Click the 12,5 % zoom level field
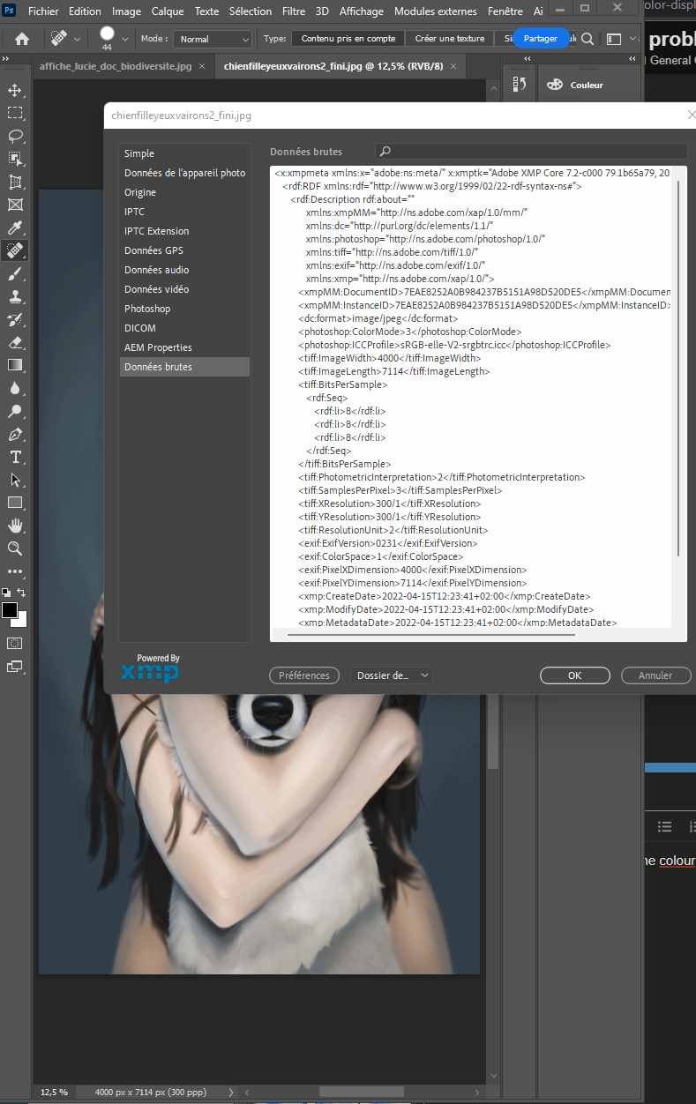696x1104 pixels. pos(54,1092)
